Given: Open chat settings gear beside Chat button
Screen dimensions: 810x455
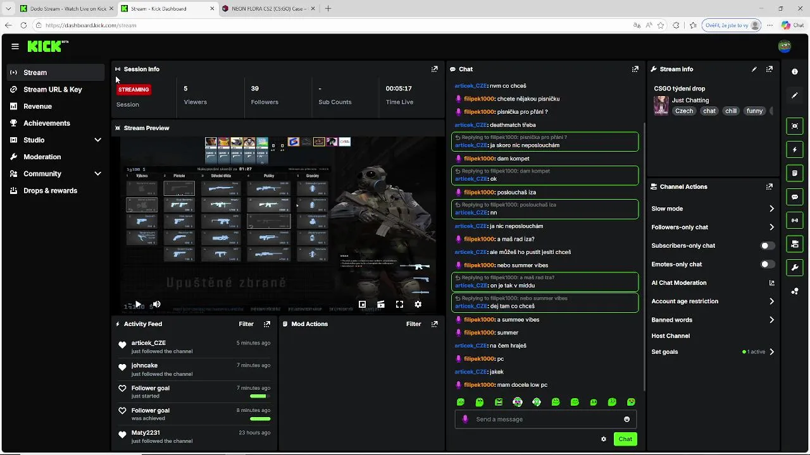Looking at the screenshot, I should [x=604, y=439].
